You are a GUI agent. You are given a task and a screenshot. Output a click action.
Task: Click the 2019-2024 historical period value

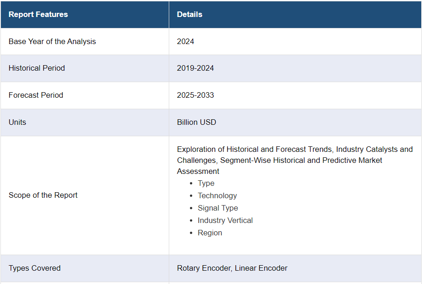(x=195, y=68)
